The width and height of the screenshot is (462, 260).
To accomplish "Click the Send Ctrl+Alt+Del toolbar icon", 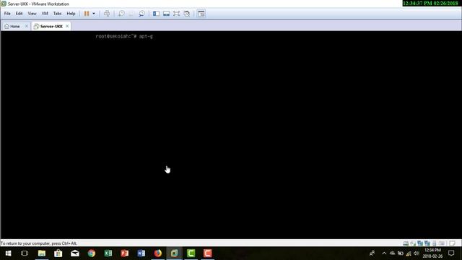I will pyautogui.click(x=107, y=14).
